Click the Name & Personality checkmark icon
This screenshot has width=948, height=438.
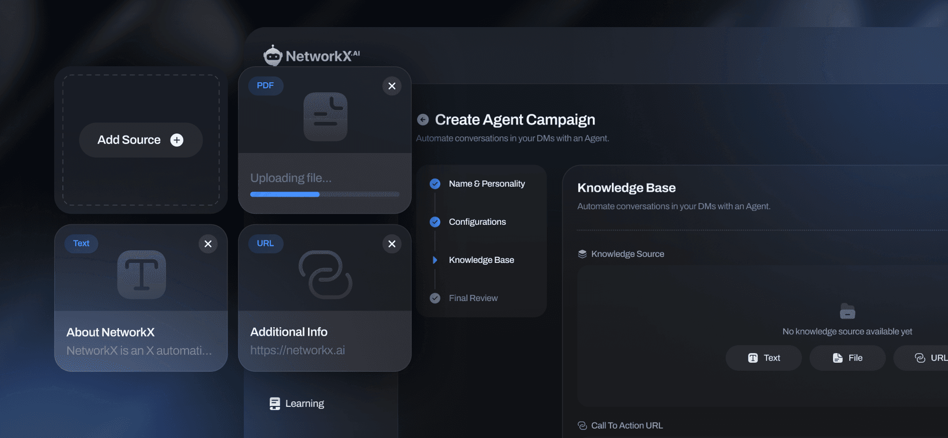435,184
